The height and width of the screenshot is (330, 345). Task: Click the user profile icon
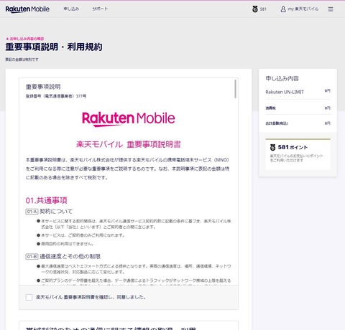tap(283, 9)
